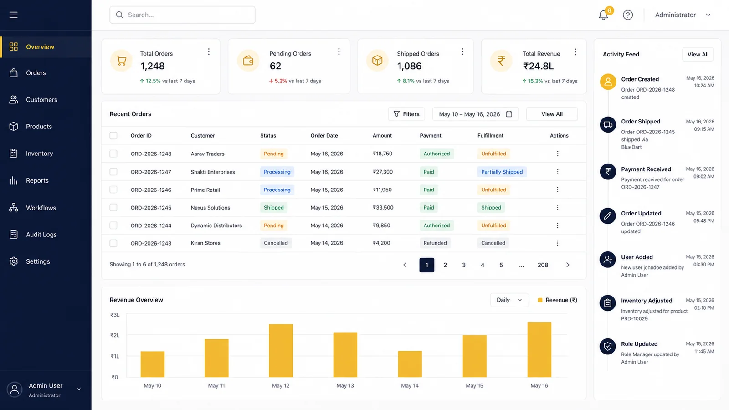
Task: Toggle the select-all orders checkbox
Action: click(x=113, y=136)
